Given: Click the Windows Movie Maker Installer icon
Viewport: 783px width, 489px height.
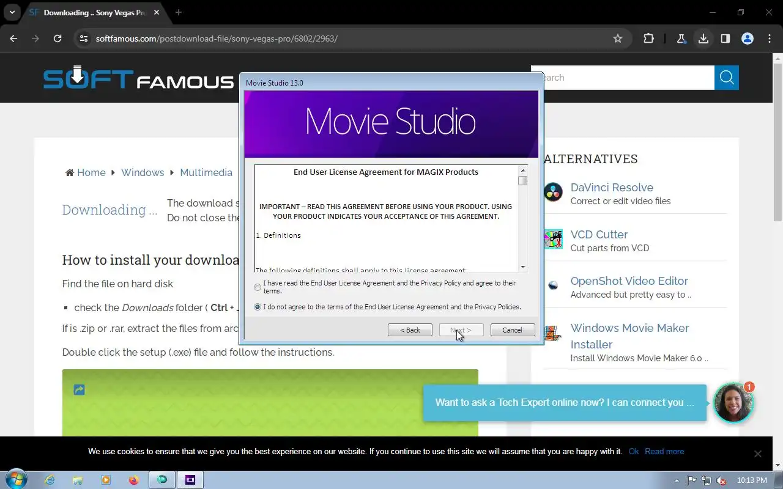Looking at the screenshot, I should [x=553, y=333].
